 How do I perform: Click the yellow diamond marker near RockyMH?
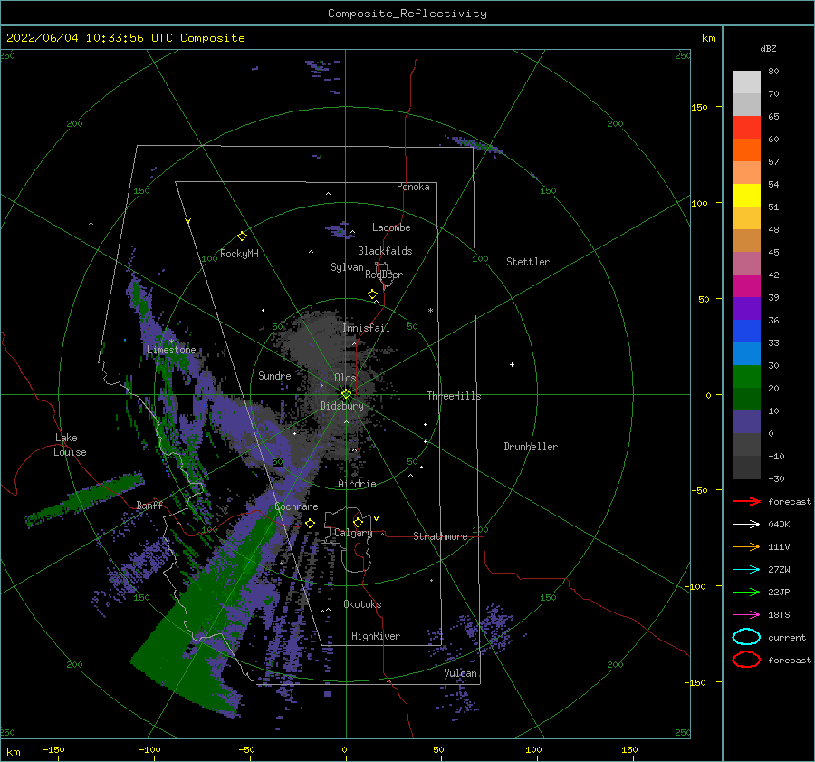coord(242,236)
